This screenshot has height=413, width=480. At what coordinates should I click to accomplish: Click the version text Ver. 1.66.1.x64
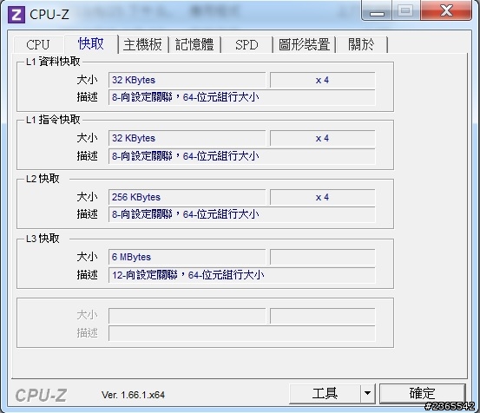click(133, 395)
